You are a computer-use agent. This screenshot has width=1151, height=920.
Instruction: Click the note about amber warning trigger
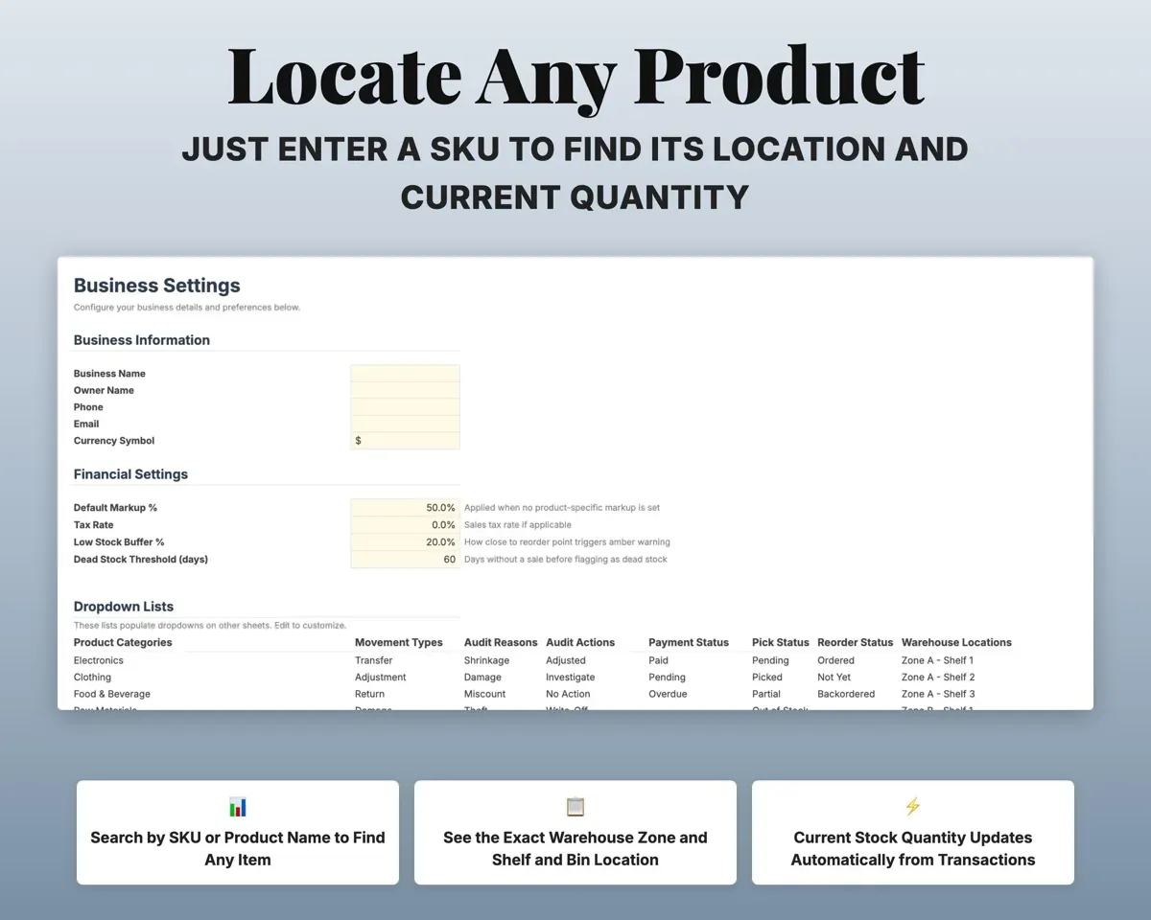(x=567, y=542)
